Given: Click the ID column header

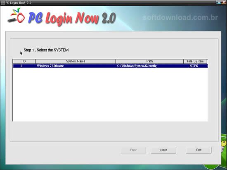Looking at the screenshot, I should click(24, 61).
